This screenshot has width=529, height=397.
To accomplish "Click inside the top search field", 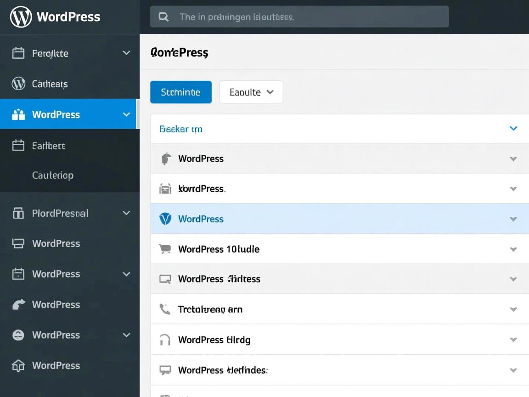I will tap(298, 16).
